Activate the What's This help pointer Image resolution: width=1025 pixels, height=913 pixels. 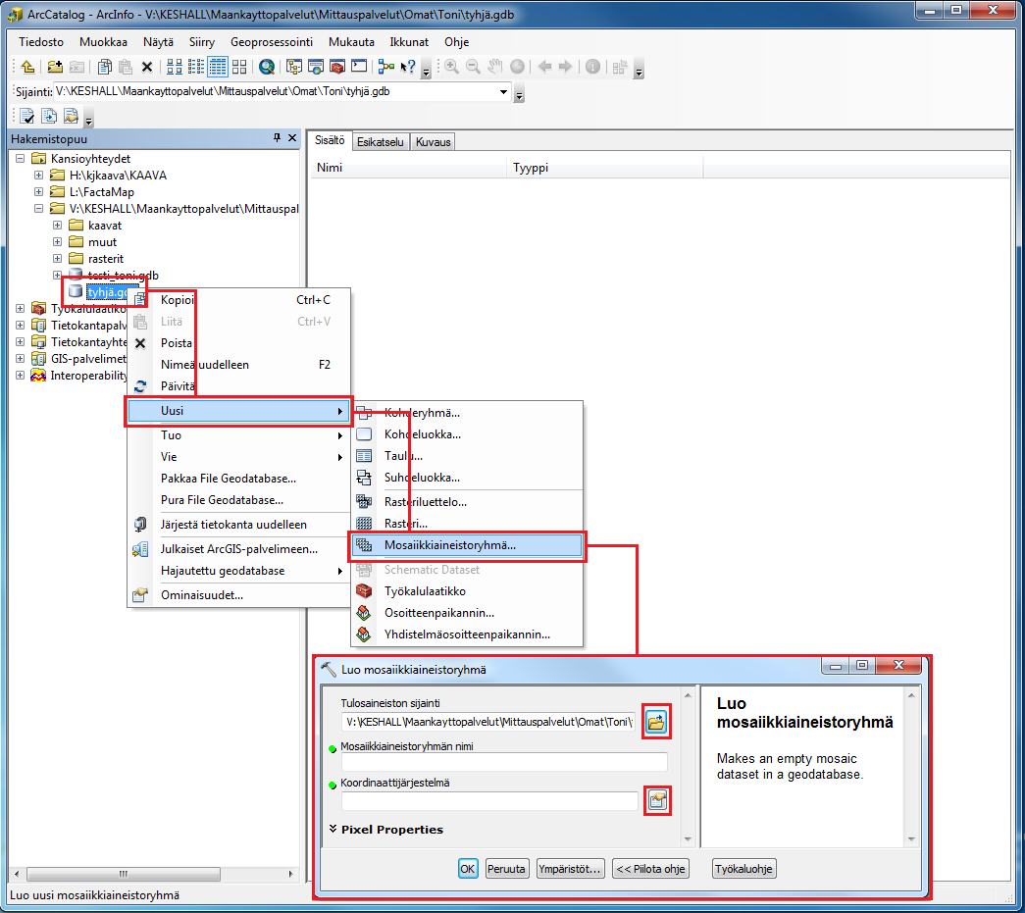tap(408, 66)
